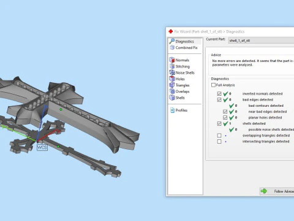The height and width of the screenshot is (221, 294).
Task: Open the Combined Fix icon
Action: [172, 47]
